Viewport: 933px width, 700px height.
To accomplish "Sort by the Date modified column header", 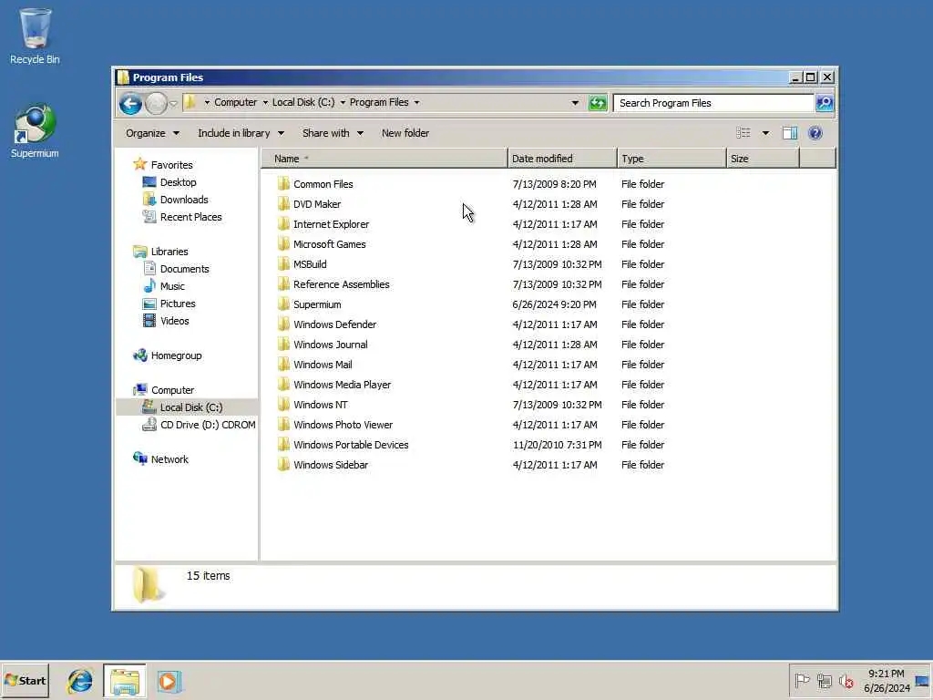I will [562, 159].
